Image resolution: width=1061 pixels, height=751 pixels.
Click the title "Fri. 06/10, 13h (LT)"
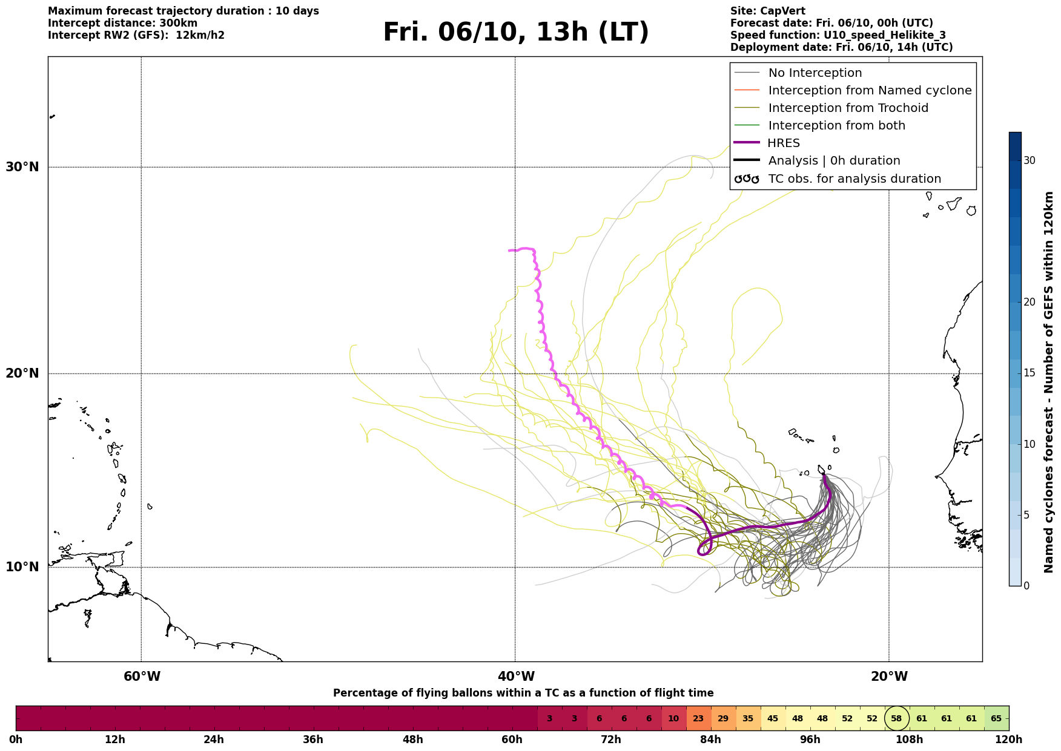coord(515,32)
